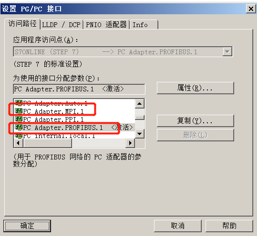Click horizontal scroll right arrow
This screenshot has width=257, height=236.
click(130, 143)
